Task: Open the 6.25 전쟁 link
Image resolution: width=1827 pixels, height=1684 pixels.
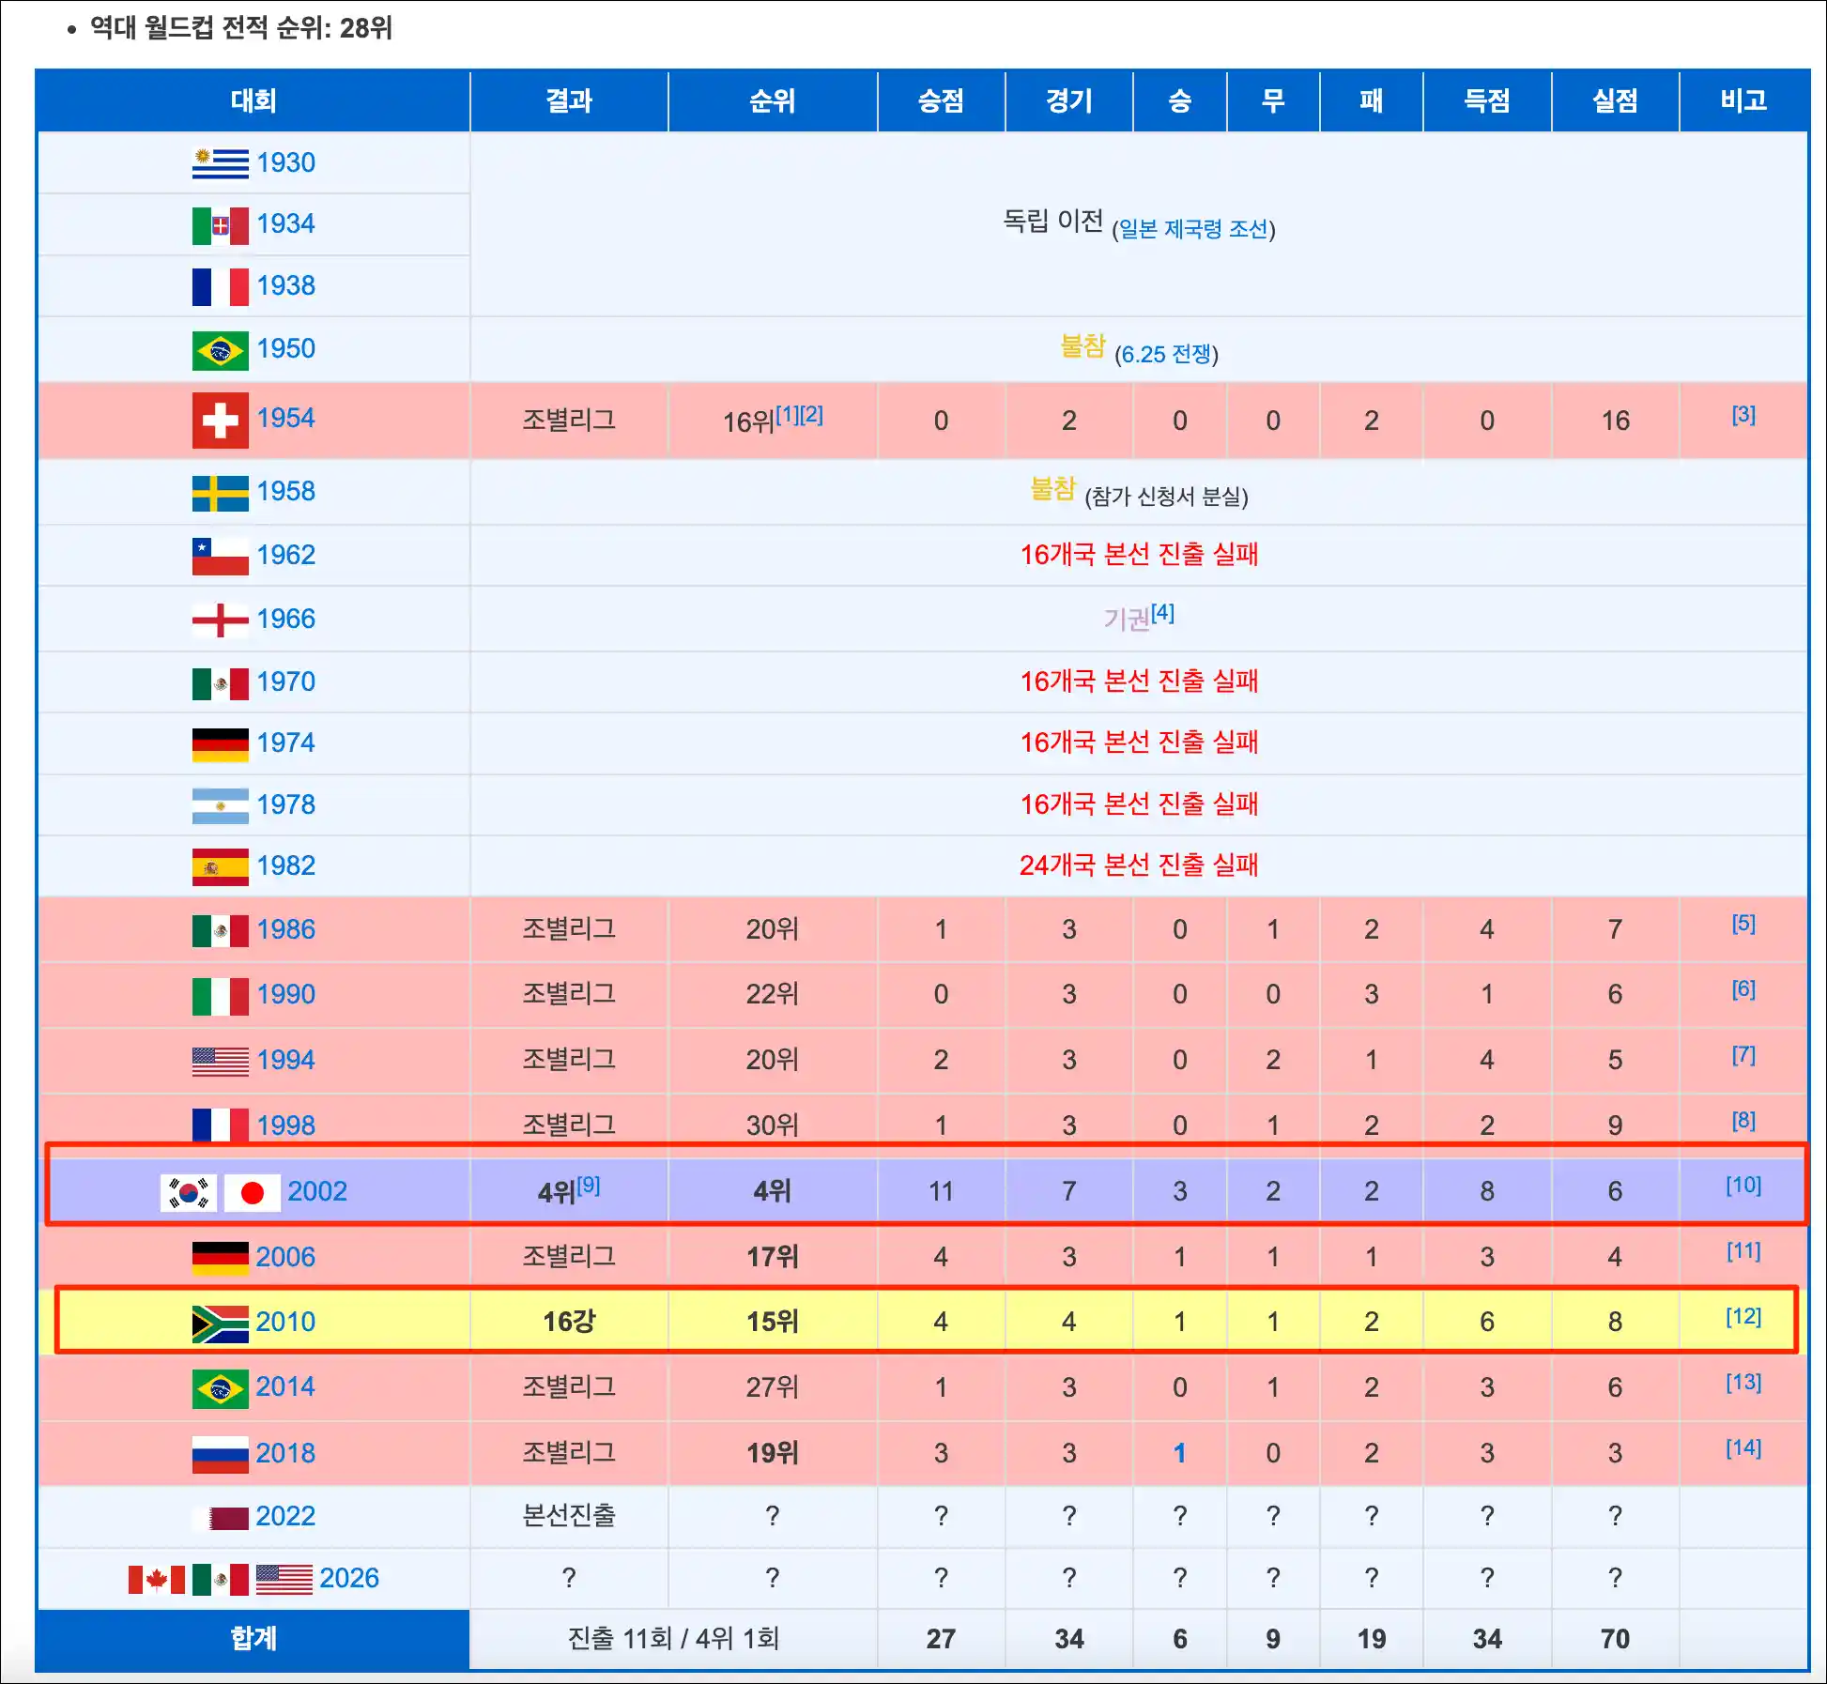Action: [x=1166, y=354]
